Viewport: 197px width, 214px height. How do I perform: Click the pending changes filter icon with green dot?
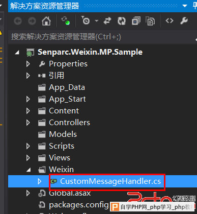point(66,21)
